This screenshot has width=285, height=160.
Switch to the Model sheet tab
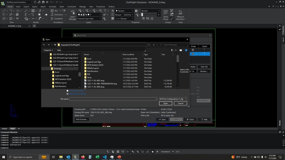coord(4,129)
